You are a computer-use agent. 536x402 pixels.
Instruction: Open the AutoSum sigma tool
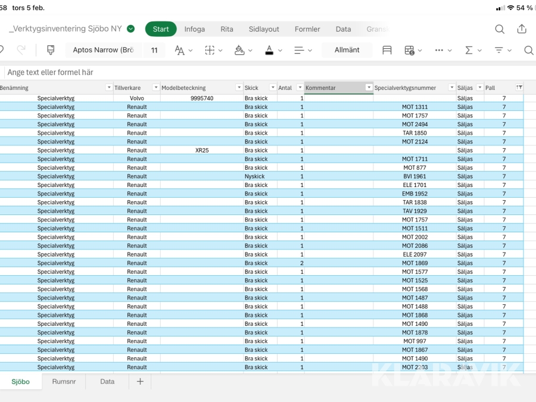[469, 50]
